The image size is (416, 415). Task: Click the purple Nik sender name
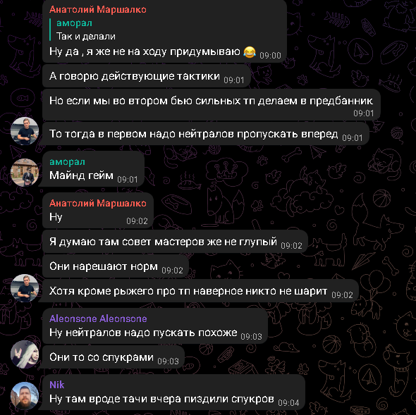[57, 385]
